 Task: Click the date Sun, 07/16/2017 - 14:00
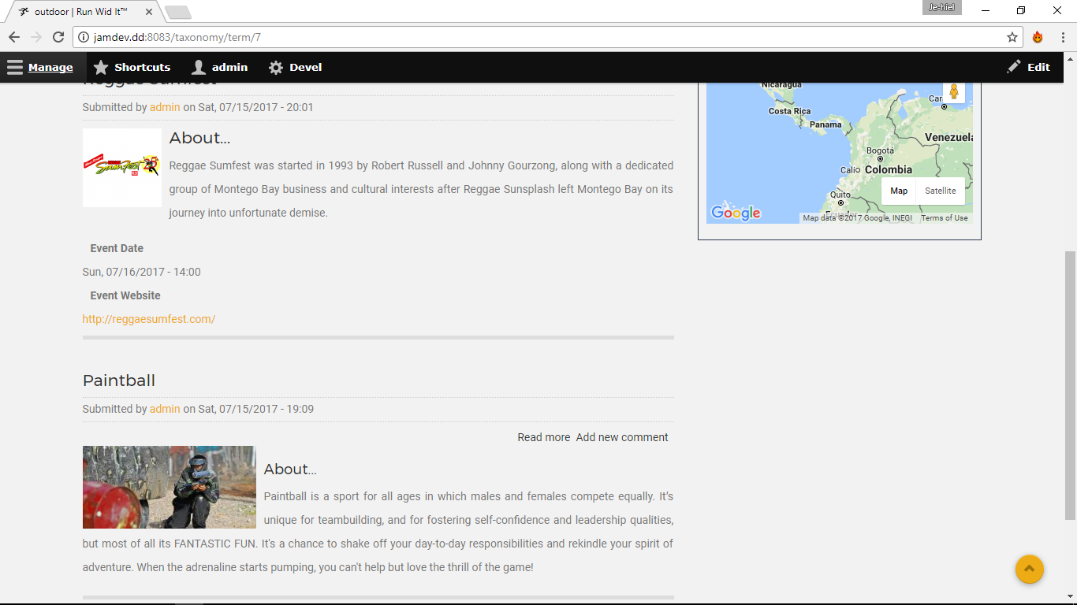142,272
